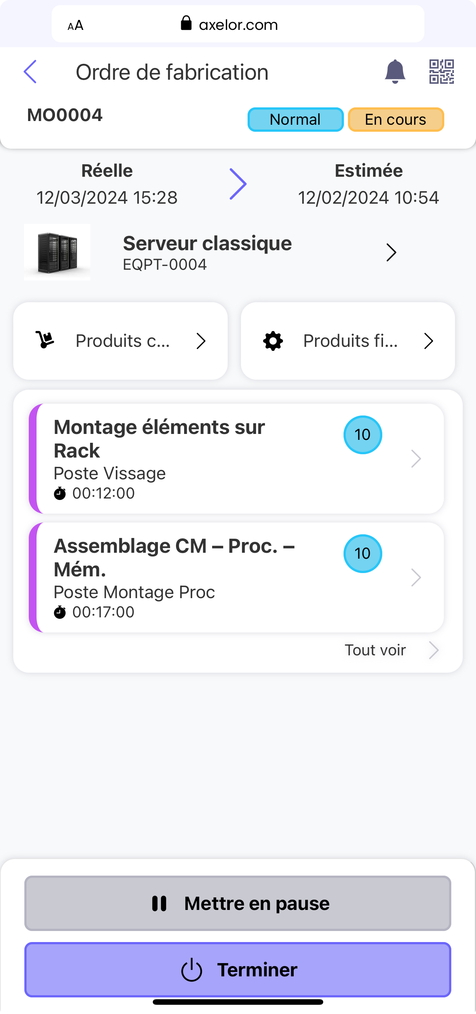This screenshot has height=1014, width=476.
Task: Tap the En cours status badge
Action: coord(396,120)
